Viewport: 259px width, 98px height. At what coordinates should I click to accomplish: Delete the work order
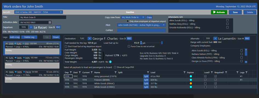[250, 12]
